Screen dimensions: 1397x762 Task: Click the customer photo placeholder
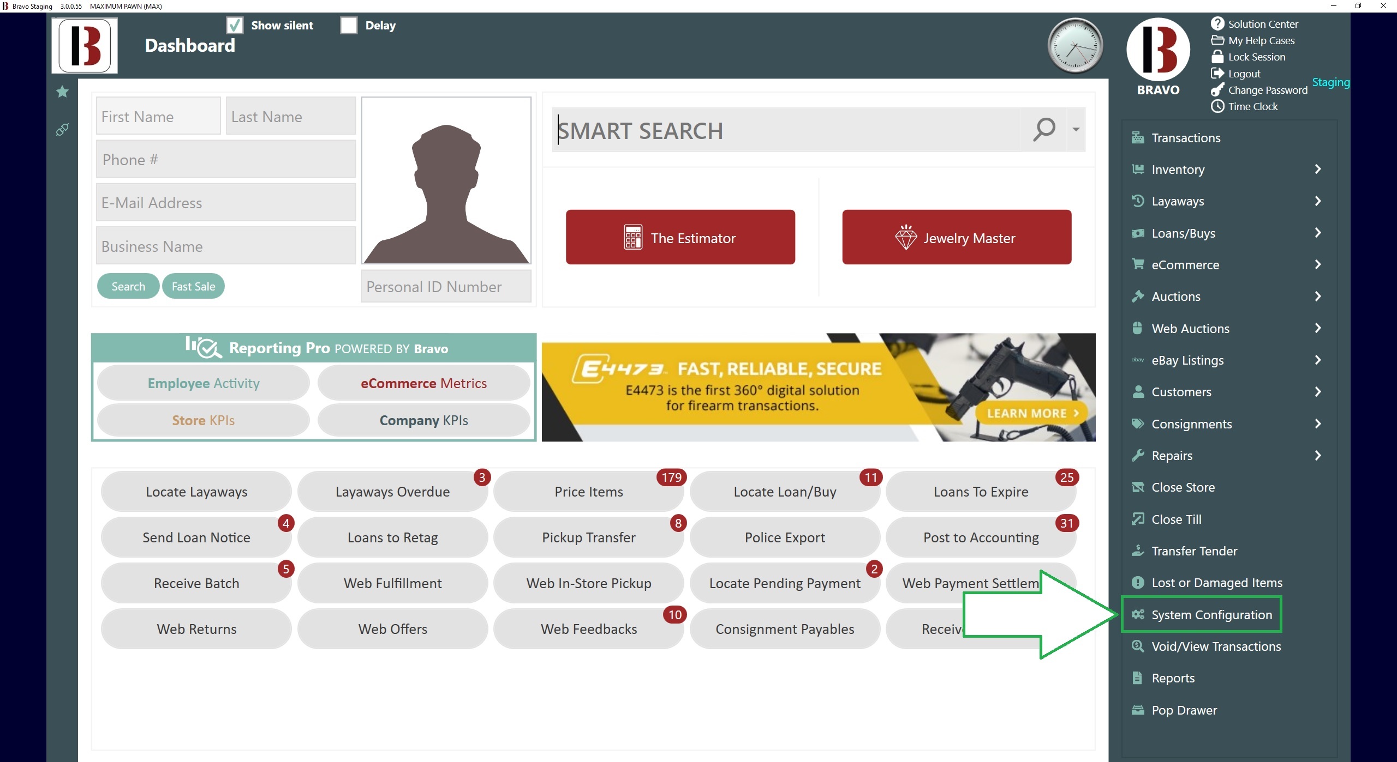point(446,180)
